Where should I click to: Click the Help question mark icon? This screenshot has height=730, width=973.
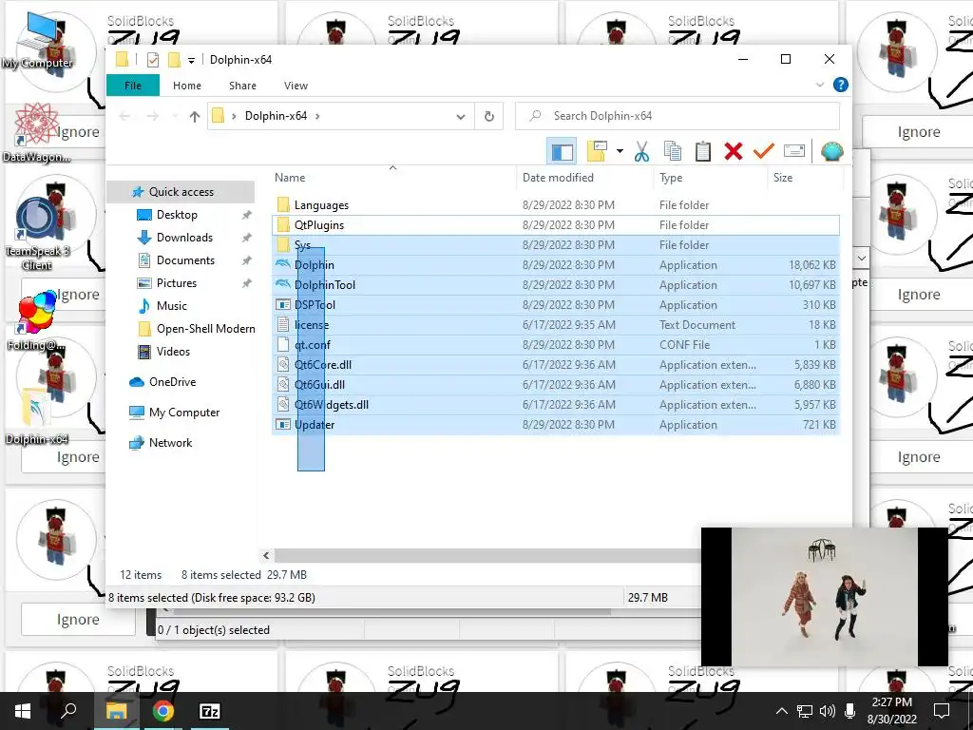click(840, 85)
